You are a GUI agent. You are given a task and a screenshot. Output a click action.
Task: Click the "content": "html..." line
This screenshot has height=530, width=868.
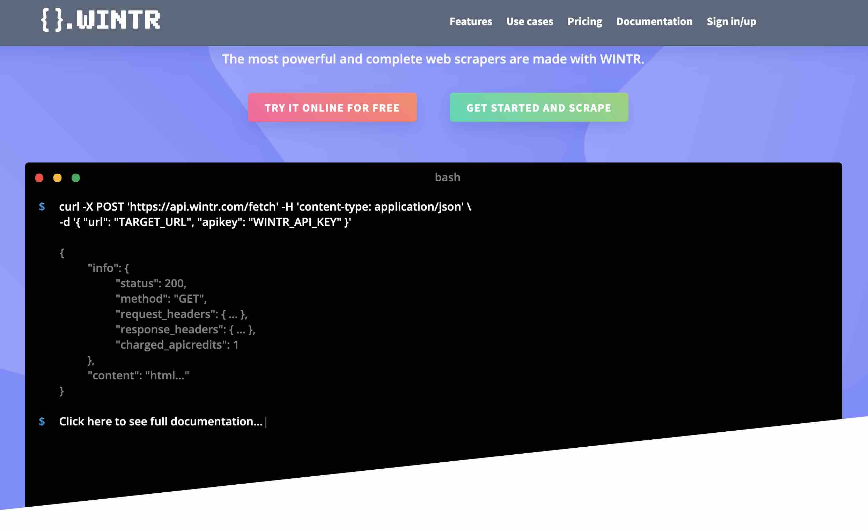(138, 375)
